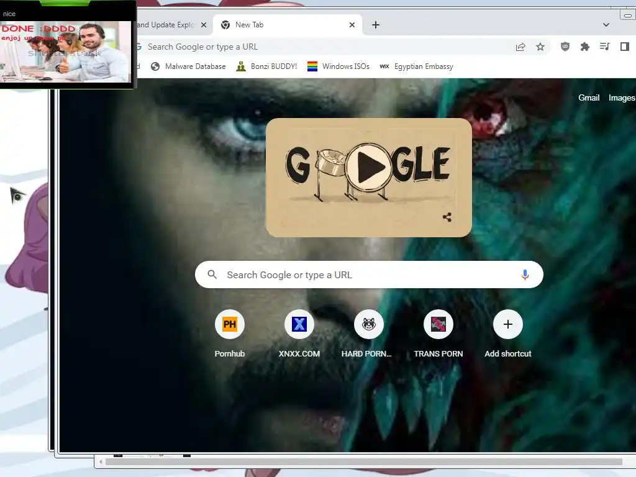Close the New Tab tab
636x477 pixels.
click(352, 25)
